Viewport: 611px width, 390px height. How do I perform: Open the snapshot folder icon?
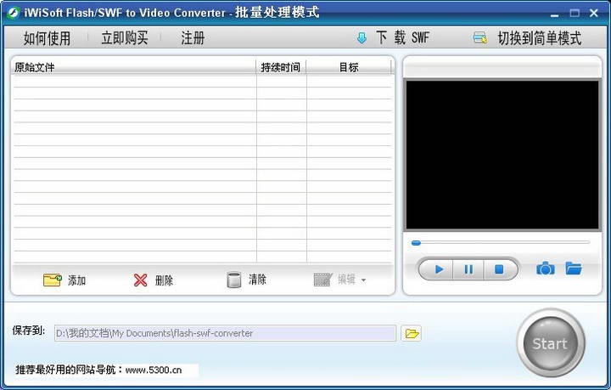tap(574, 268)
